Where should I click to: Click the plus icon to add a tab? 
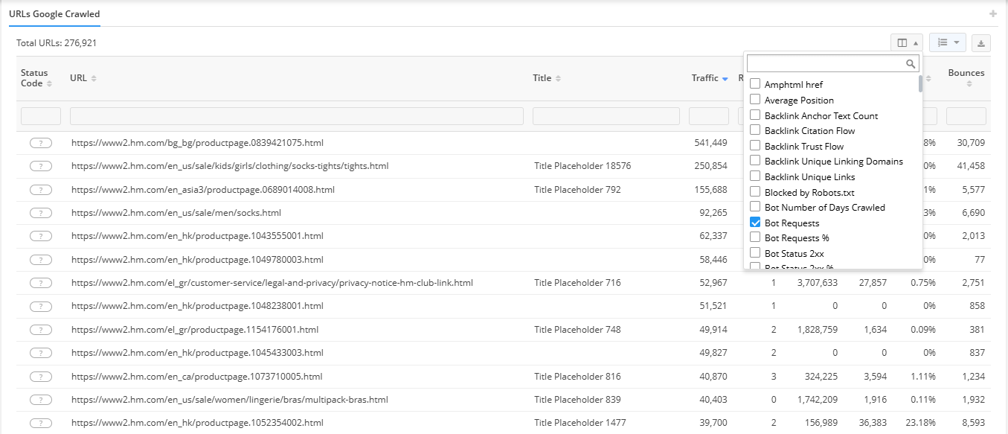pos(992,14)
